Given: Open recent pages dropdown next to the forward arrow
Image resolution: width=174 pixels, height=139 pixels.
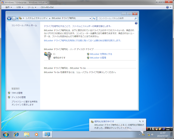Looking at the screenshot, I should (17, 18).
